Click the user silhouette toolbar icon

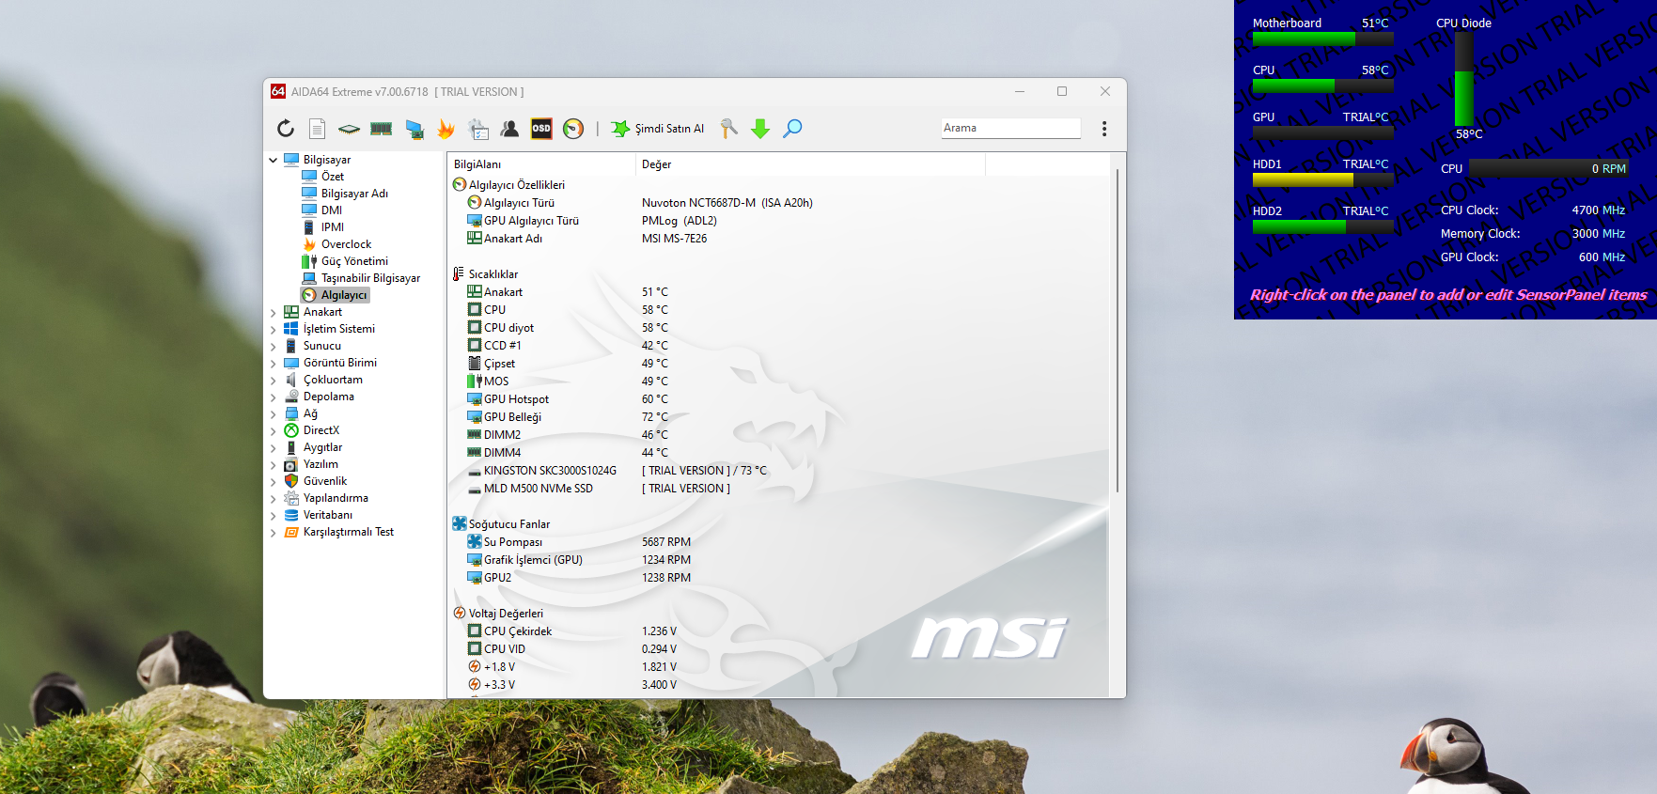point(509,129)
